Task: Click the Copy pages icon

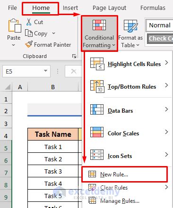Action: pyautogui.click(x=29, y=33)
